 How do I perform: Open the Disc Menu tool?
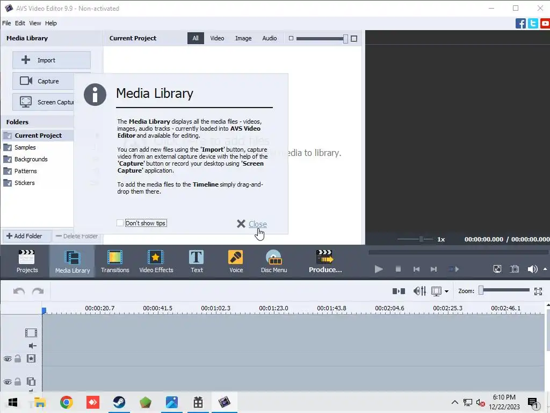(x=274, y=261)
